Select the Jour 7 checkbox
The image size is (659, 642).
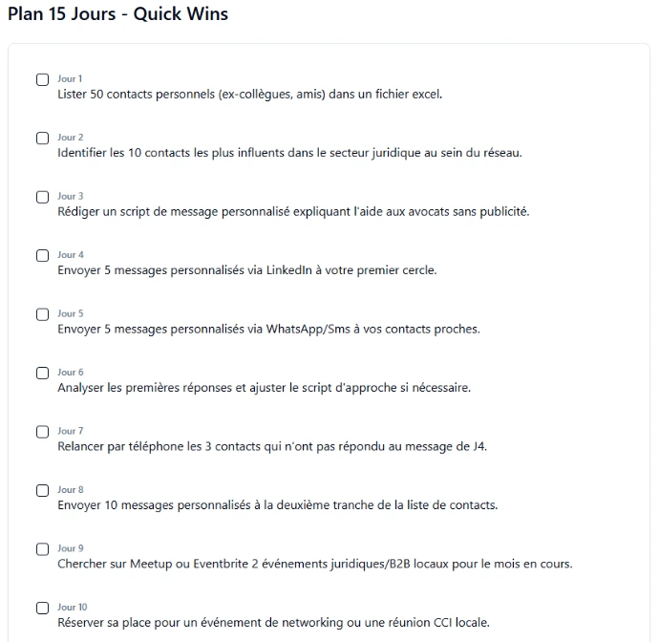click(43, 432)
